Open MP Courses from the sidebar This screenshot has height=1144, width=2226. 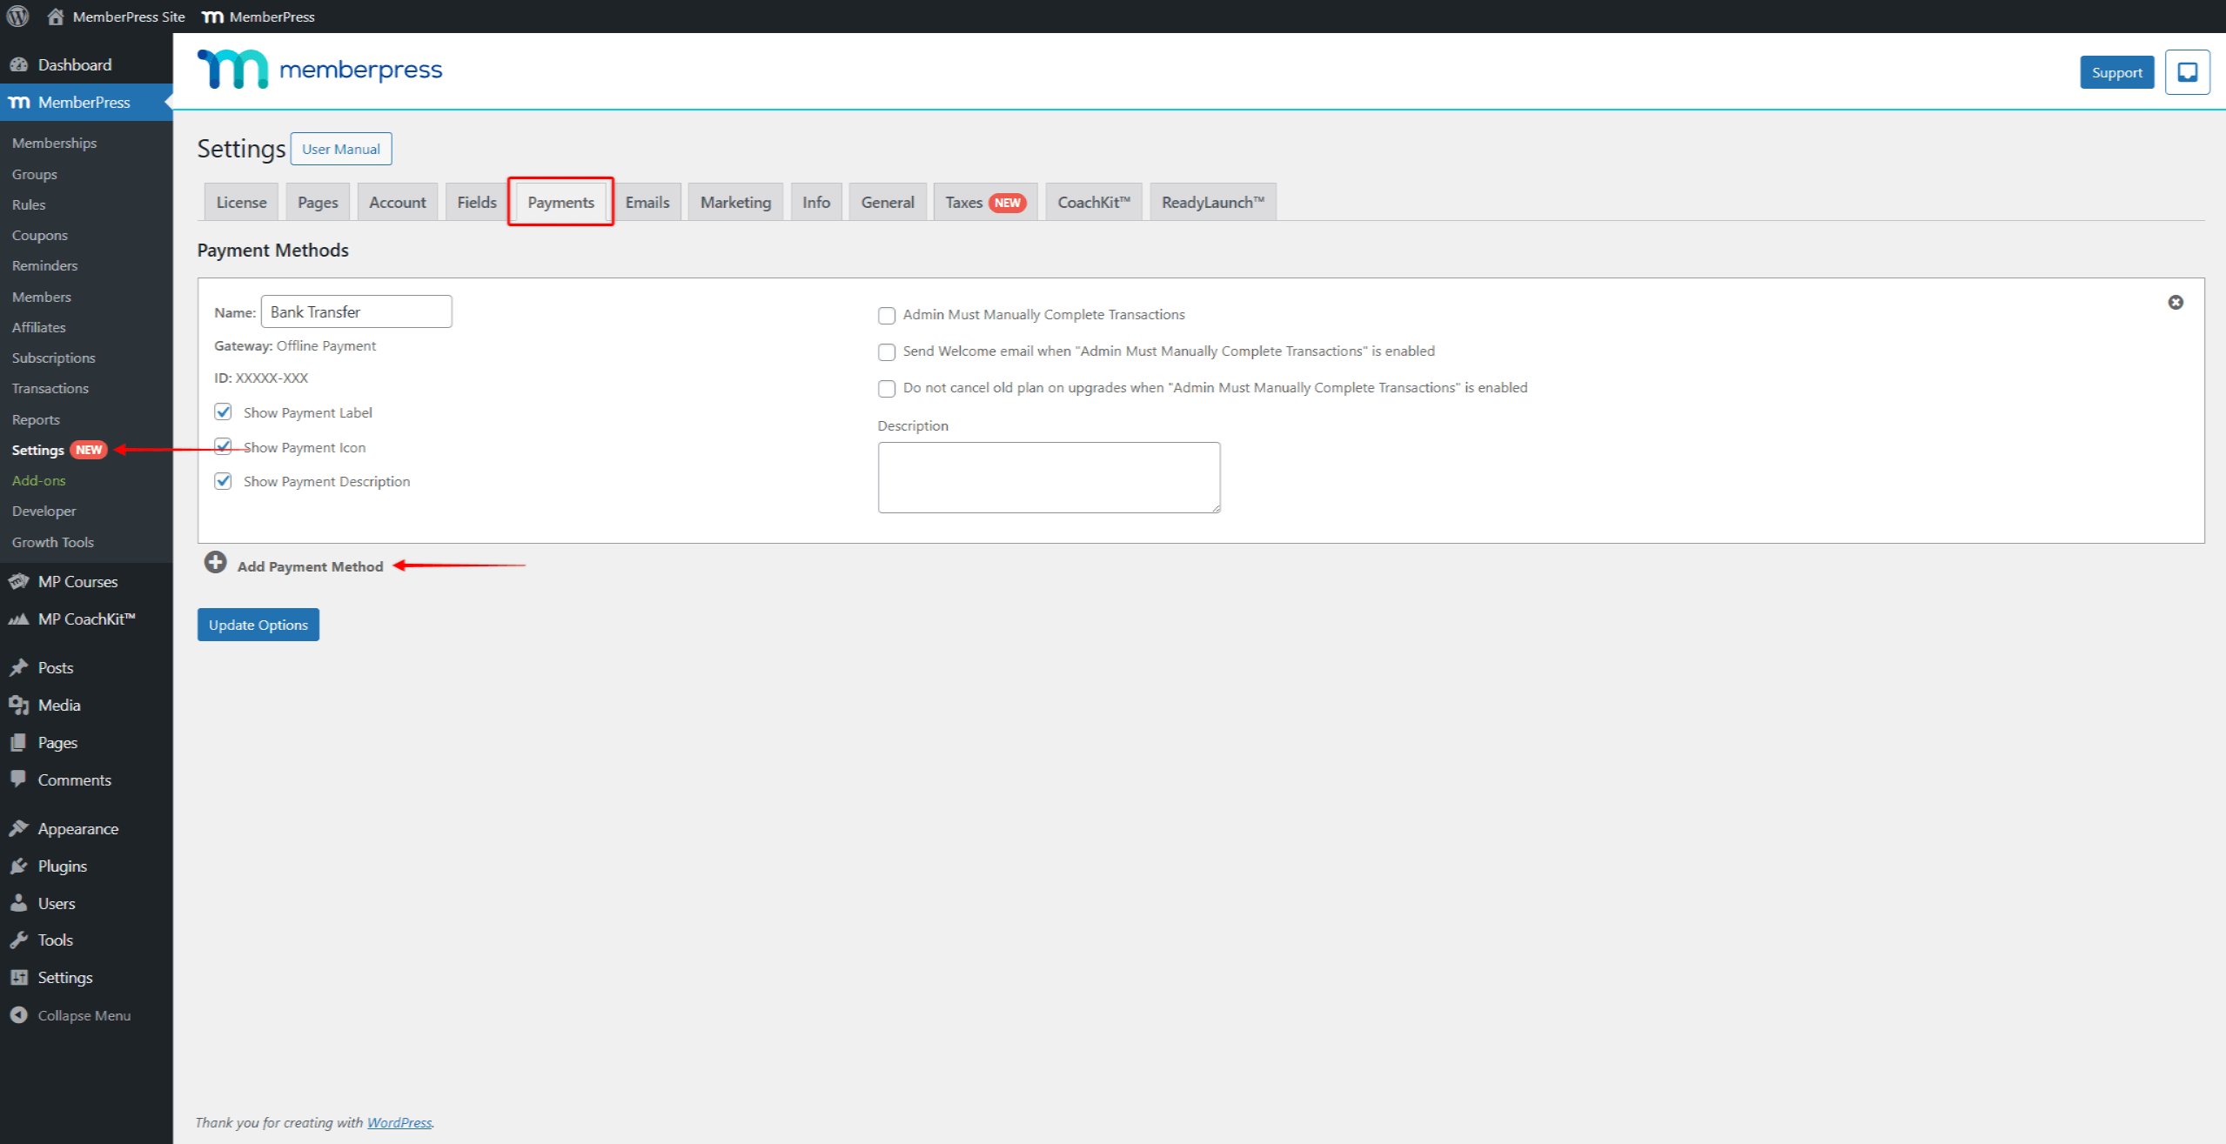point(77,581)
